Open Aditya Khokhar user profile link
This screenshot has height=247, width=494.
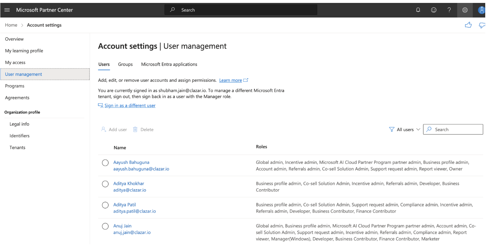pos(129,183)
